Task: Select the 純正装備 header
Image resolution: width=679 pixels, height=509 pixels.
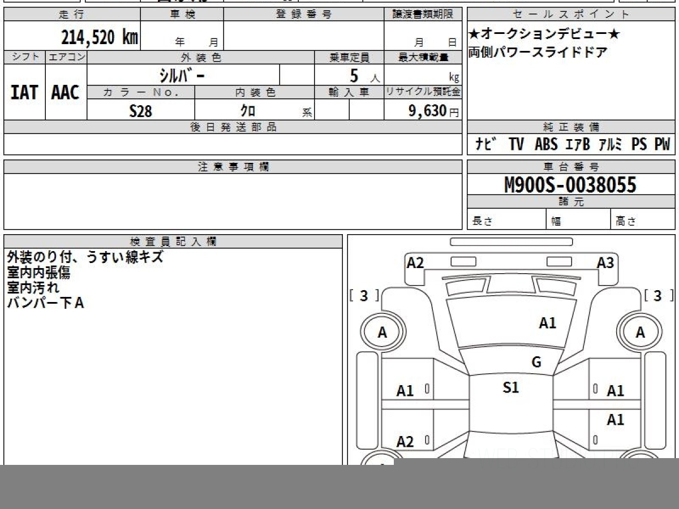Action: pos(571,127)
